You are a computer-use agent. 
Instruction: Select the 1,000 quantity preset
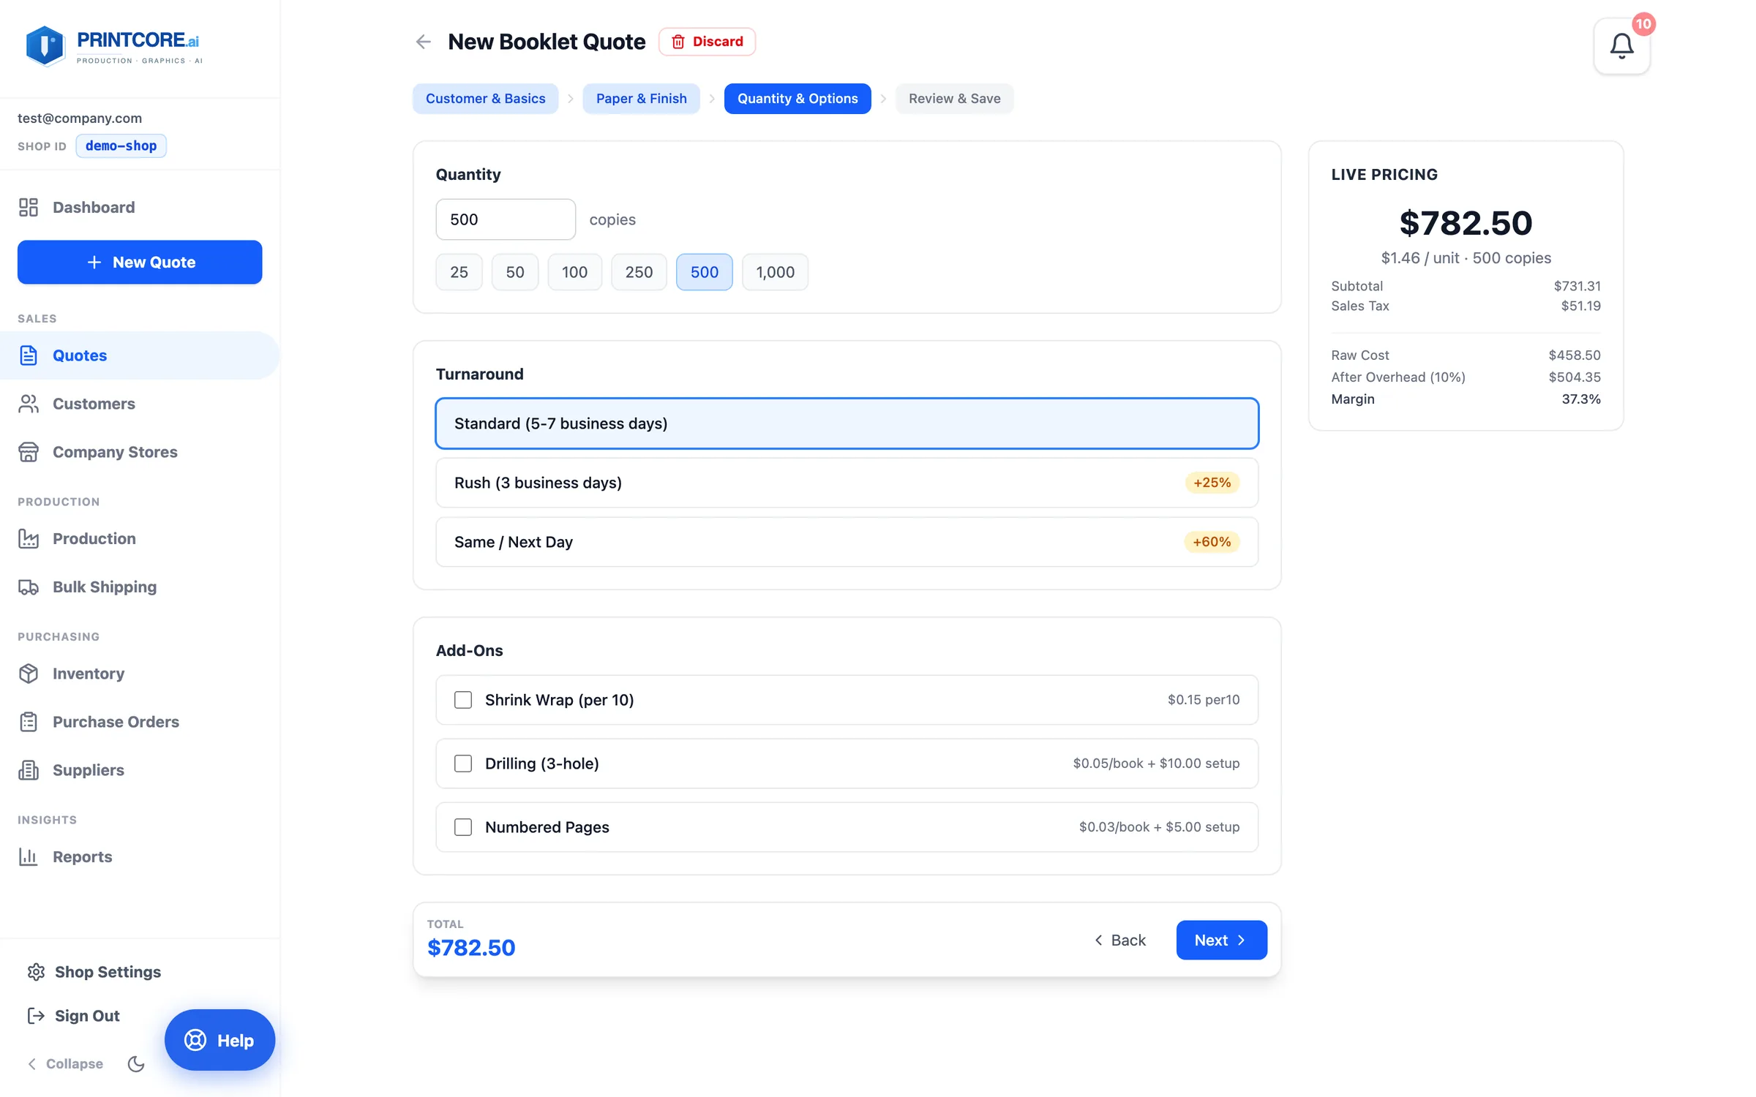coord(775,272)
